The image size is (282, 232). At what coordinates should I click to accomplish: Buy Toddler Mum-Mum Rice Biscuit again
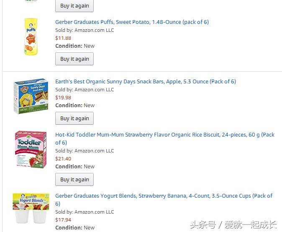(x=74, y=180)
